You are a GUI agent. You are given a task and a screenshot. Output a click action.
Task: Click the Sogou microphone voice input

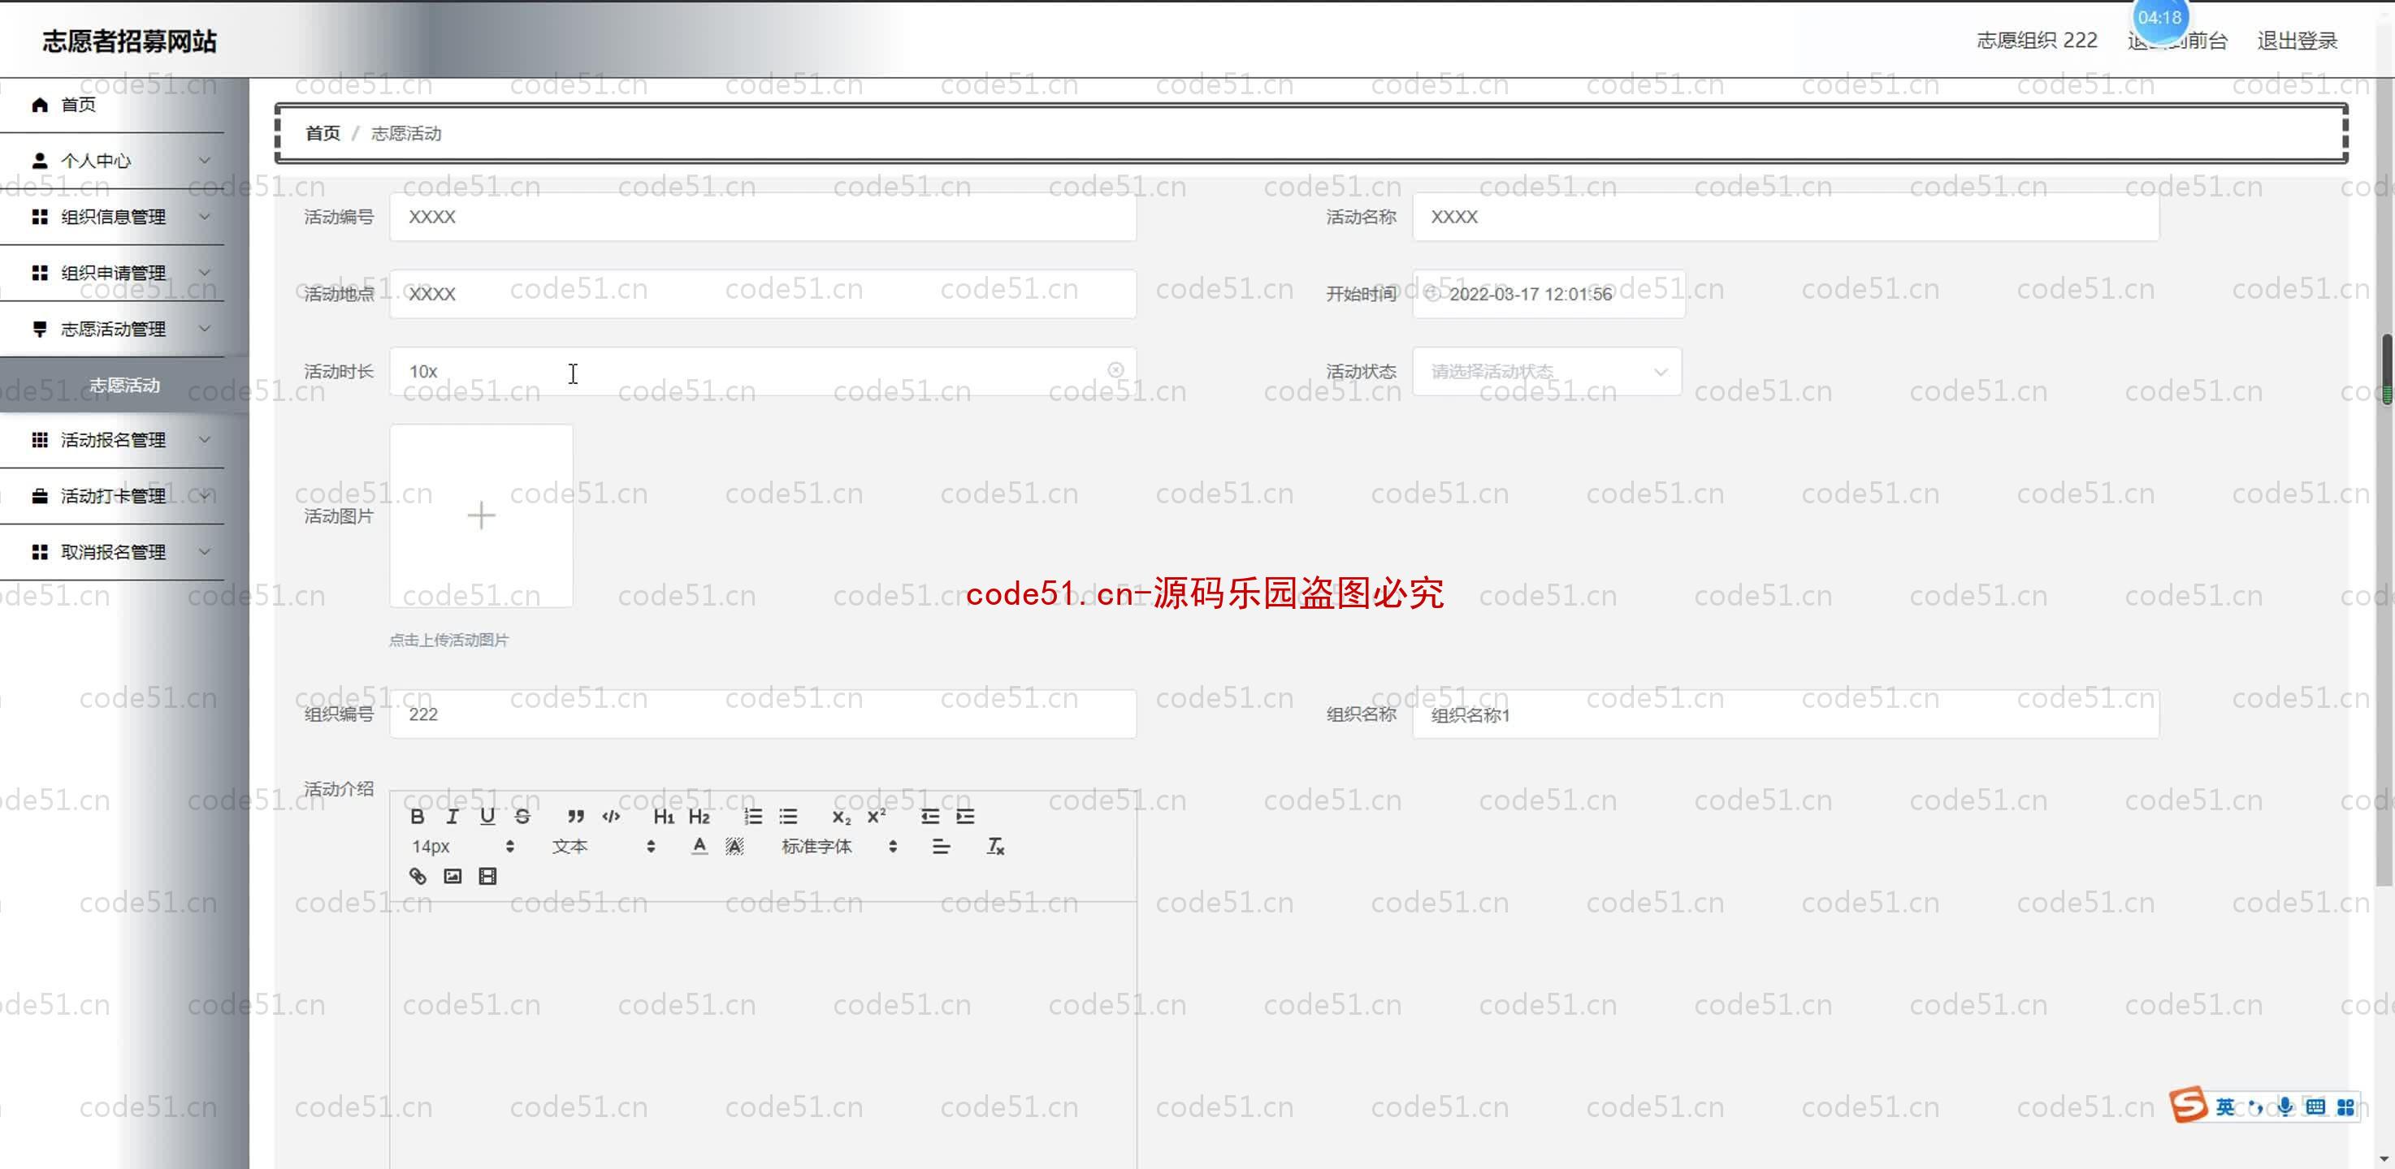(x=2285, y=1106)
